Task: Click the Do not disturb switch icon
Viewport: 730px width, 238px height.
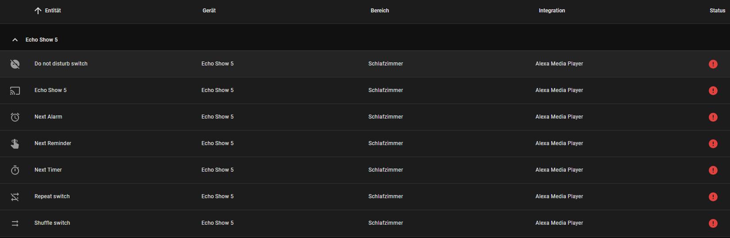Action: click(15, 64)
